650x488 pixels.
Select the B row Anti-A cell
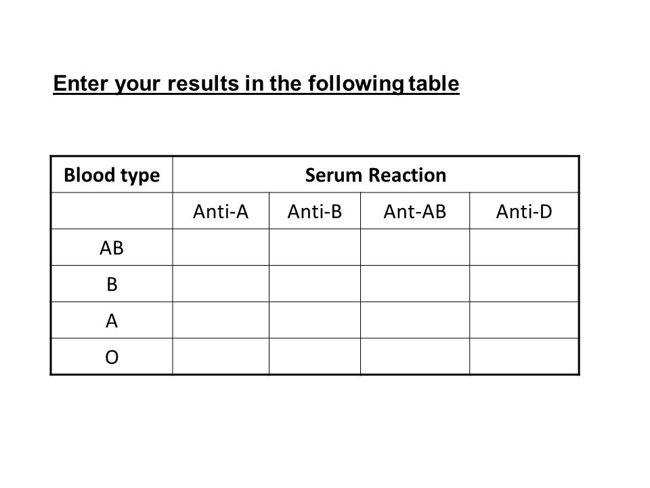coord(221,284)
